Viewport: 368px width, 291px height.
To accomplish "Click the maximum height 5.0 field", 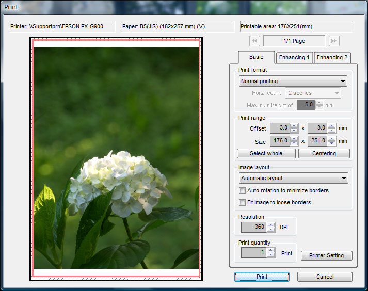I will (x=306, y=105).
